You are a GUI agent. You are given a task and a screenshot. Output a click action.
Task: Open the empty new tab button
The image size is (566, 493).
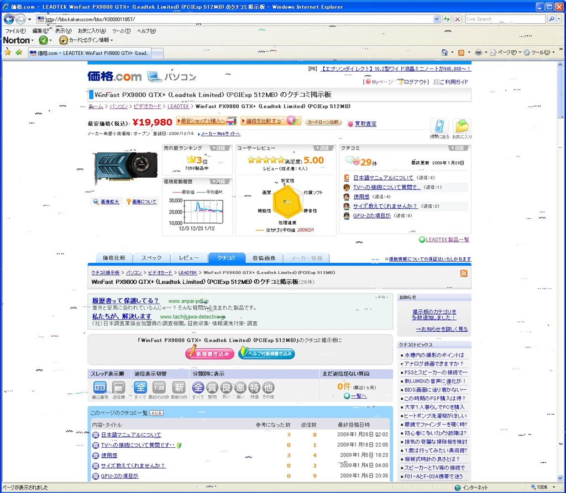click(157, 53)
